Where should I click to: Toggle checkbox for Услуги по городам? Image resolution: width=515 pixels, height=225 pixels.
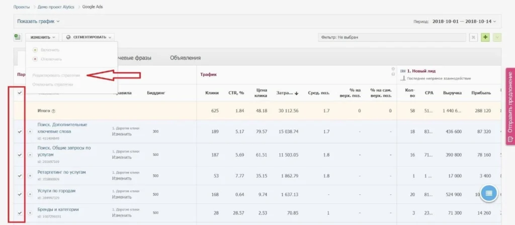pos(20,194)
